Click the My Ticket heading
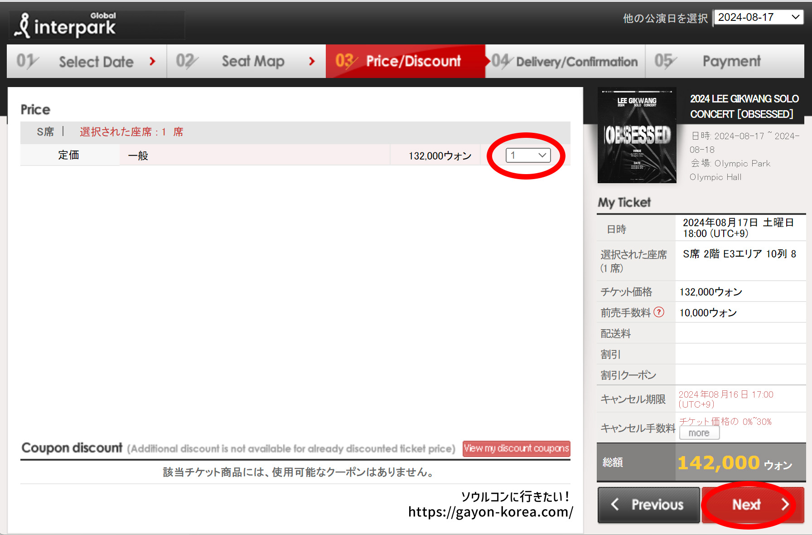Viewport: 812px width, 535px height. (x=624, y=202)
